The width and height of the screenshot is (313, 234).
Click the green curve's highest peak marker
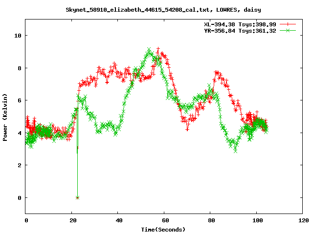click(149, 49)
